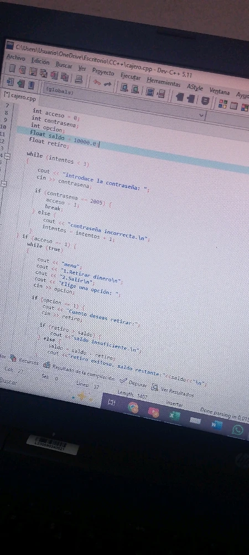The width and height of the screenshot is (249, 555).
Task: Switch to the Depurar bottom tab
Action: point(133,382)
